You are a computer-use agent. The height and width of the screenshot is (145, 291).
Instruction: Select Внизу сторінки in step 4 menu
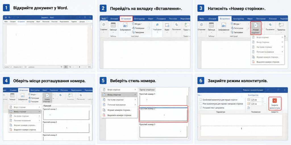tap(24, 112)
